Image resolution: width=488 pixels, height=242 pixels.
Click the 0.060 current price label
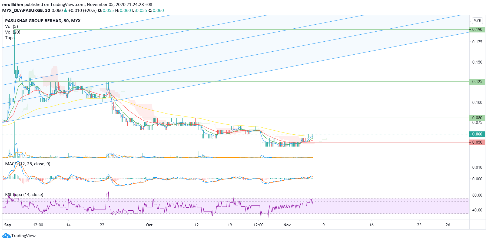tap(477, 134)
